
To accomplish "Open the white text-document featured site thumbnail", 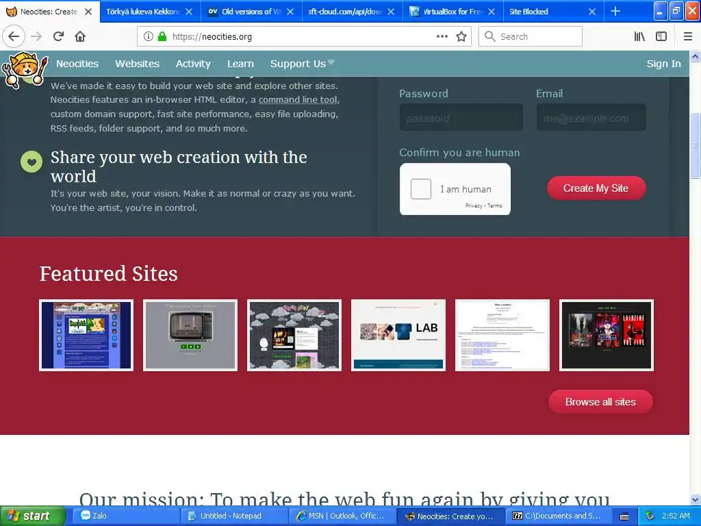I will coord(502,335).
